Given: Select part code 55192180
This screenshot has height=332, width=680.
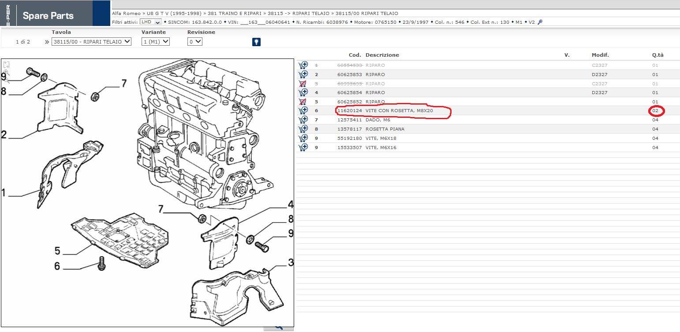Looking at the screenshot, I should point(350,138).
